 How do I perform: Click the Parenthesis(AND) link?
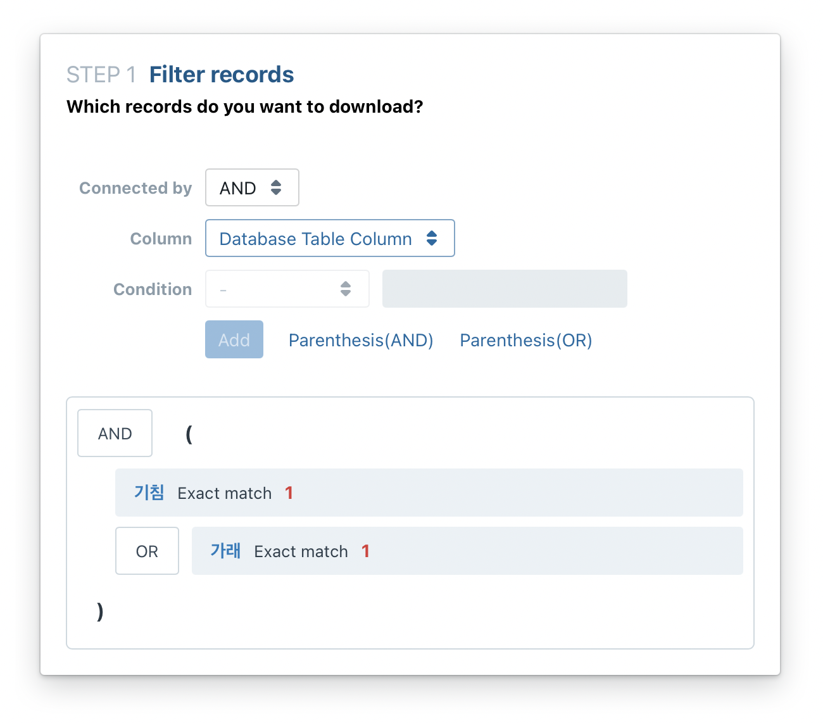click(361, 340)
